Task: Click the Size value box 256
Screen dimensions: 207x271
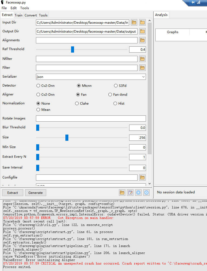Action: (138, 138)
